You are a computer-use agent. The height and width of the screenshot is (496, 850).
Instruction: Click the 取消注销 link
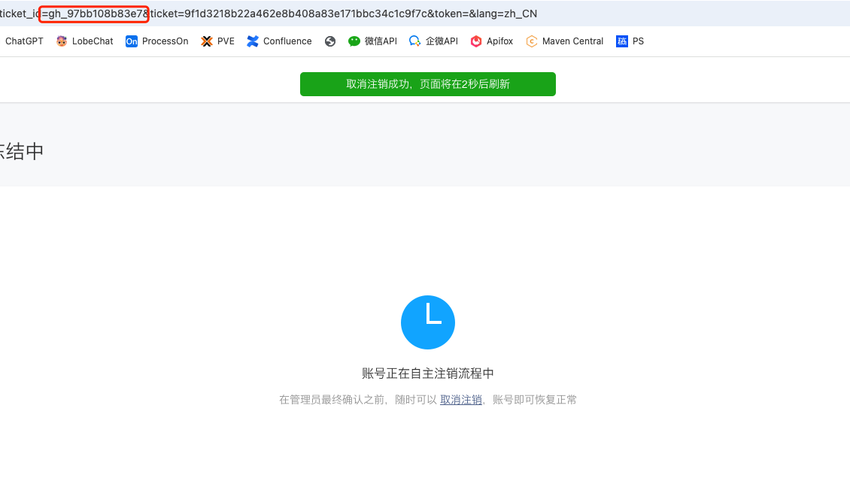461,400
